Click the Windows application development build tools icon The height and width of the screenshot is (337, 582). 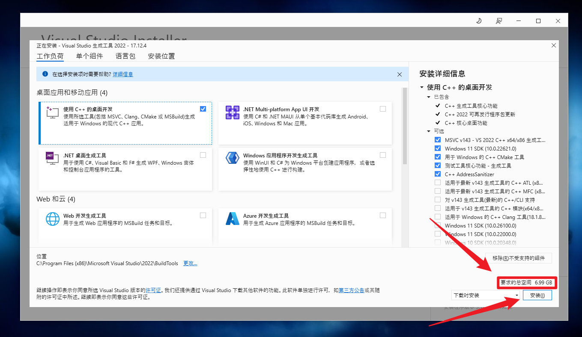click(232, 159)
